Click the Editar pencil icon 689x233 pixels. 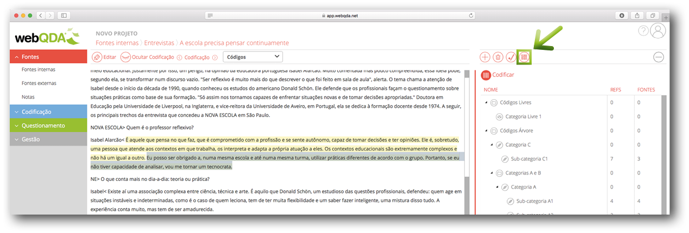(x=97, y=57)
